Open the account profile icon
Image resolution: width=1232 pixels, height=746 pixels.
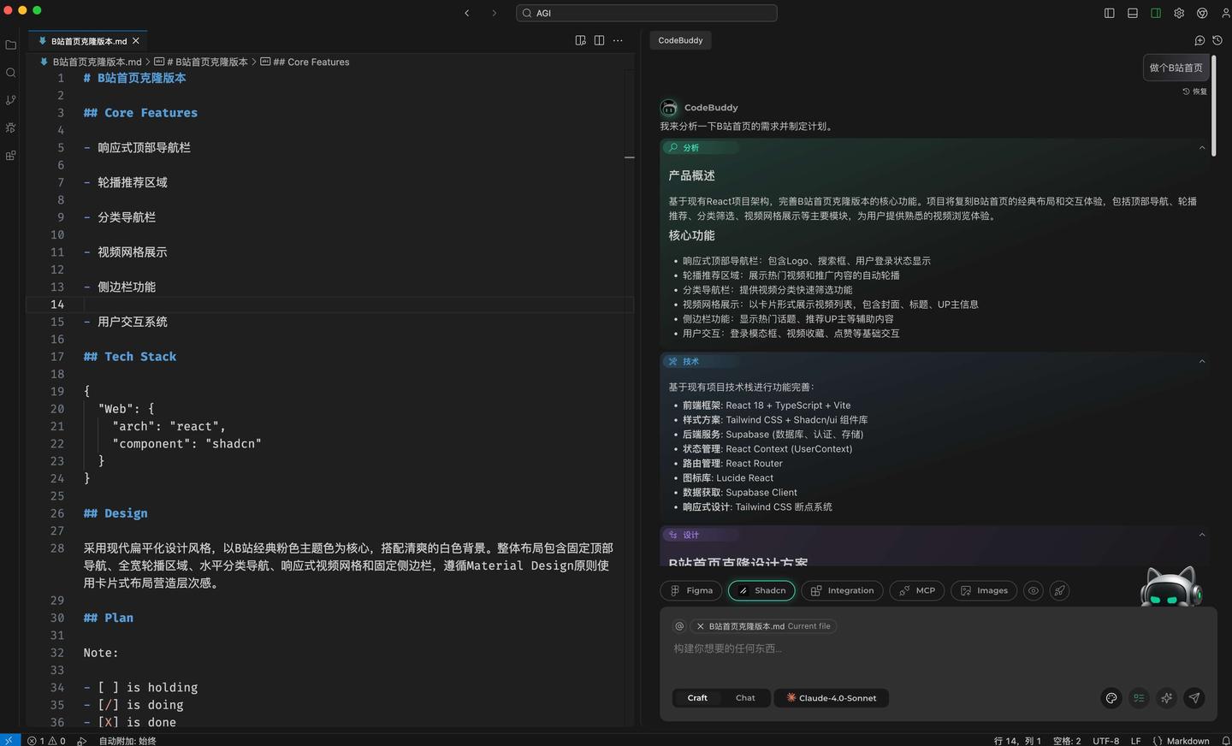click(1225, 13)
